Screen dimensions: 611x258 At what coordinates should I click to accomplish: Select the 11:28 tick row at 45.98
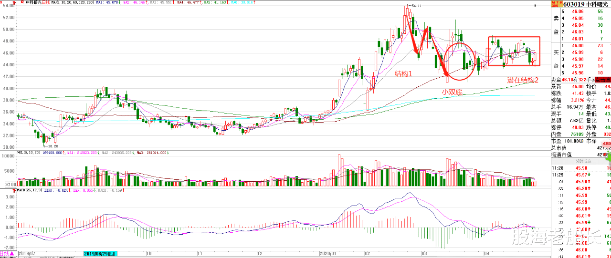coord(581,168)
